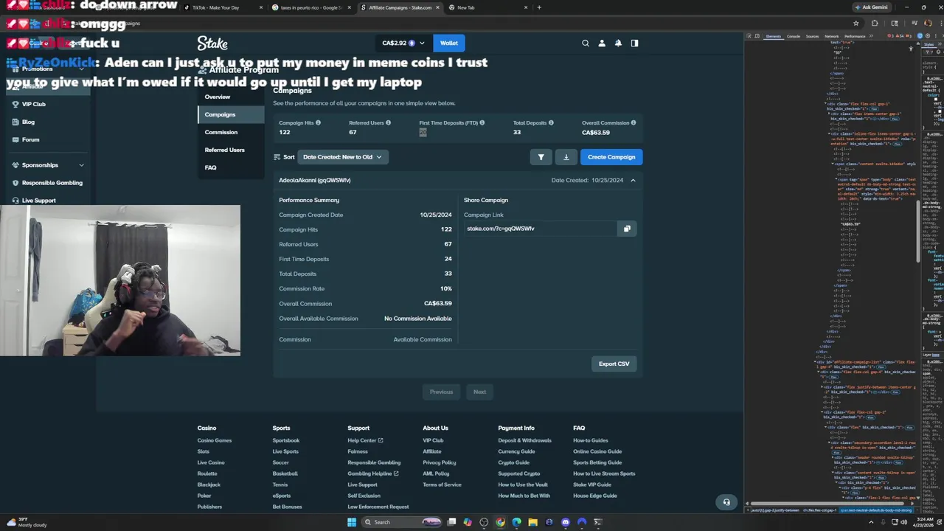Select the DevTools inspect element picker icon
This screenshot has height=531, width=944.
(749, 36)
